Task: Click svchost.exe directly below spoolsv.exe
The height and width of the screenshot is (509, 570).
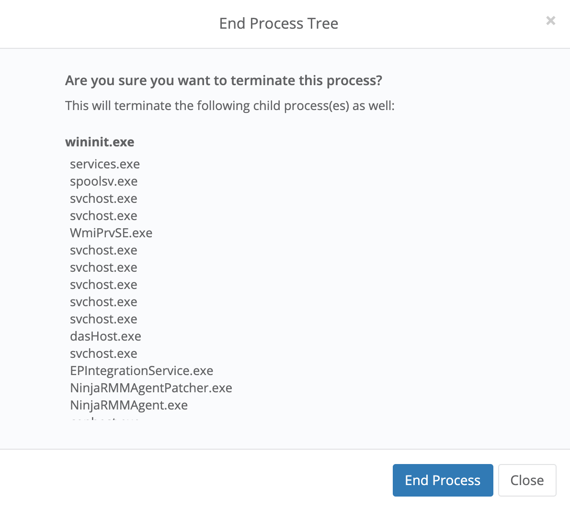Action: (103, 199)
